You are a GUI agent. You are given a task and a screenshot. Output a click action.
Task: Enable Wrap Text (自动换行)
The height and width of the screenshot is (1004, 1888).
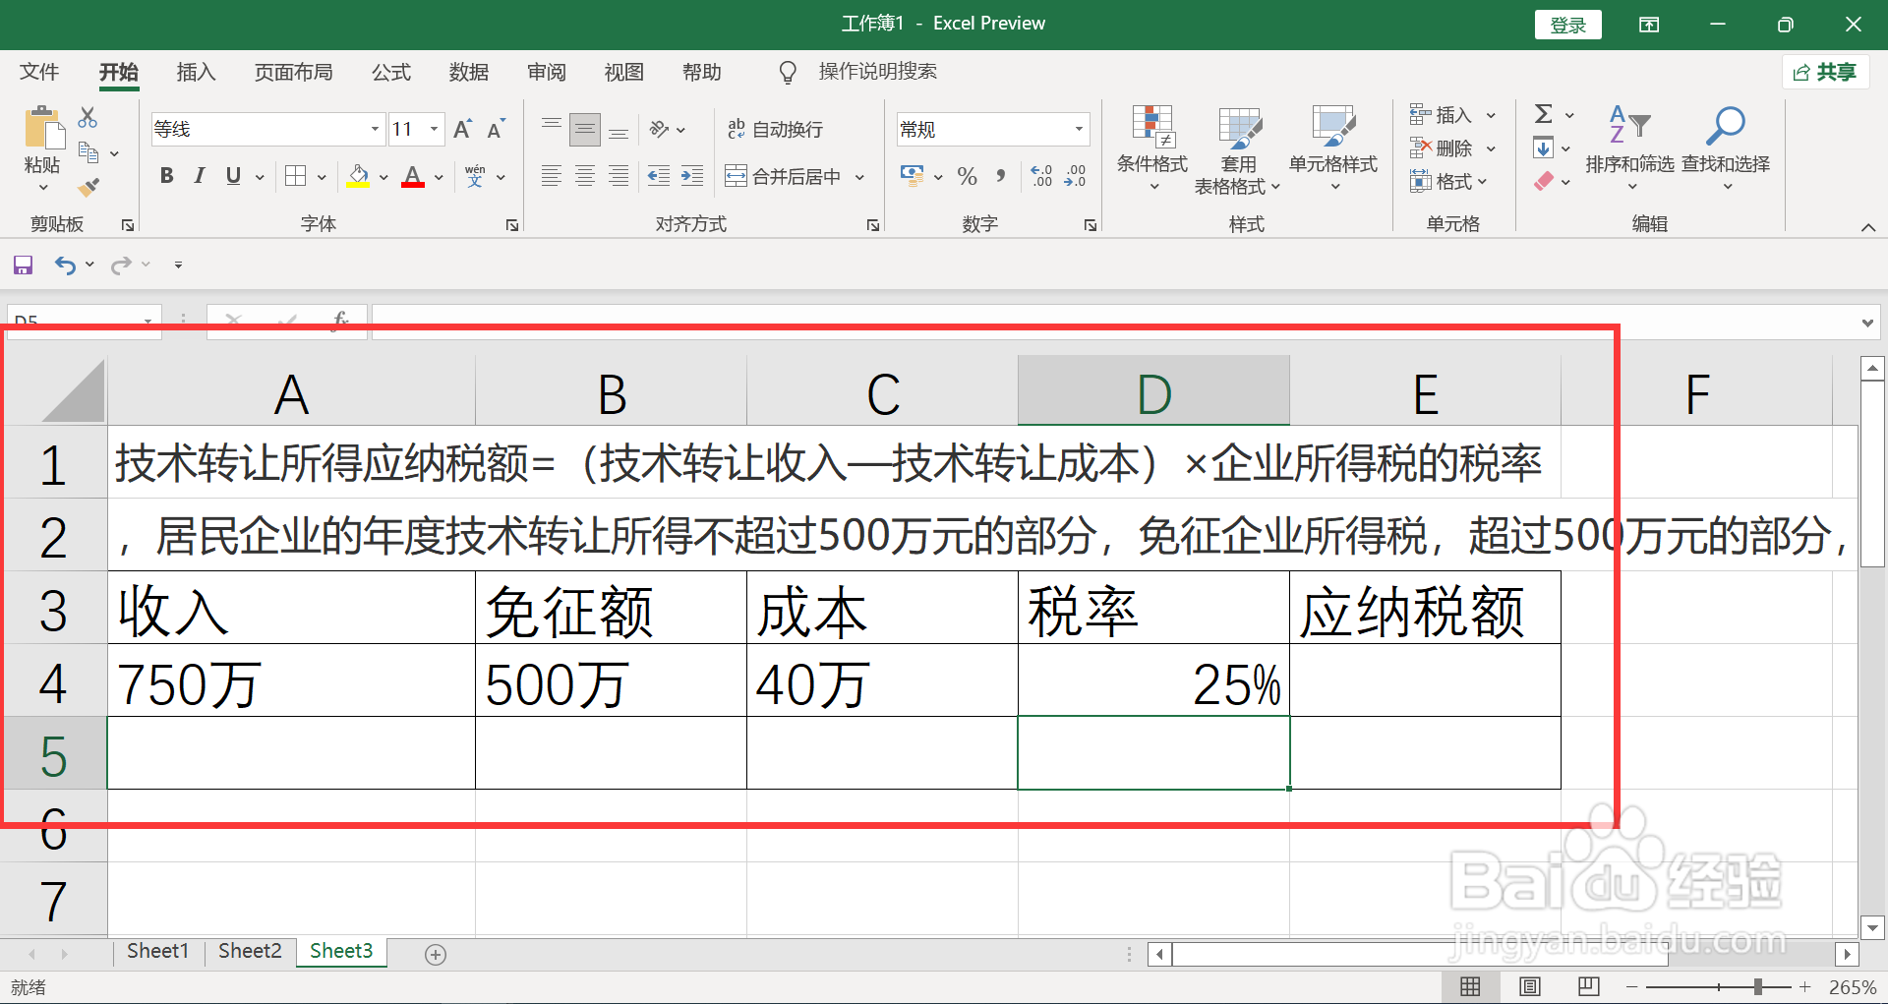coord(775,128)
